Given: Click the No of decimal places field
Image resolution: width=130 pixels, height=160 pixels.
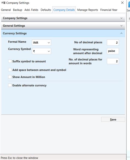Looking at the screenshot, I should 113,43.
